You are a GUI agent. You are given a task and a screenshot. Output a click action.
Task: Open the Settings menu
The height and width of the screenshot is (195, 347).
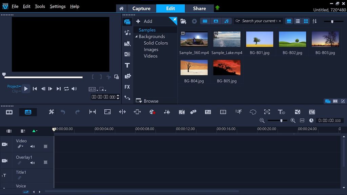(58, 6)
